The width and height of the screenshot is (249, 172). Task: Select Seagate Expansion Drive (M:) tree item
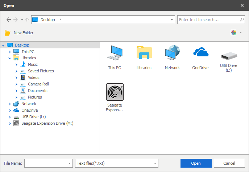(47, 123)
